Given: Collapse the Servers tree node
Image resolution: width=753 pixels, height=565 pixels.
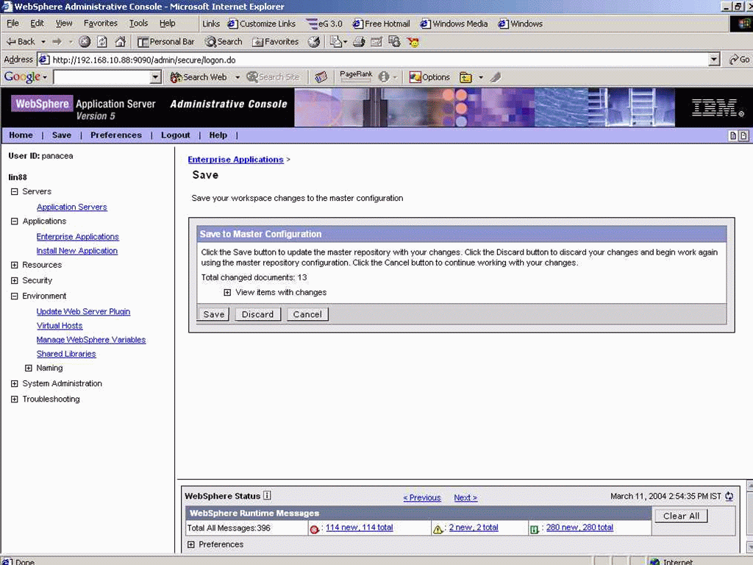Looking at the screenshot, I should click(15, 191).
